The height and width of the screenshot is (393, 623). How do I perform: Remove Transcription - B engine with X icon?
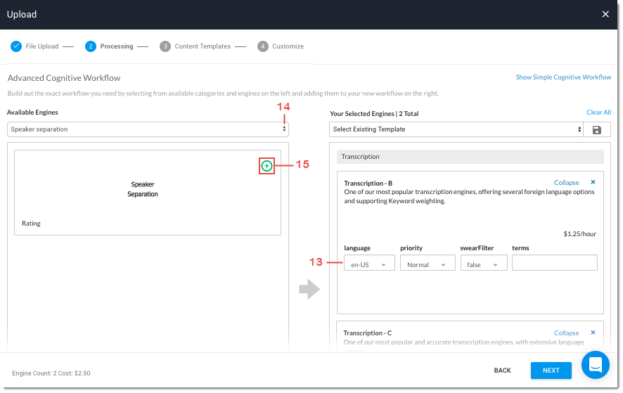tap(593, 182)
